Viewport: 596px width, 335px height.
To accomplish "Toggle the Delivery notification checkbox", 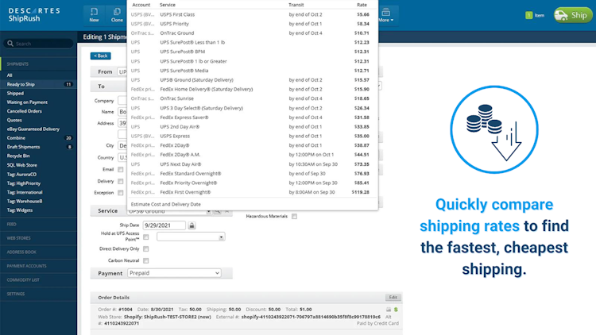I will [121, 182].
